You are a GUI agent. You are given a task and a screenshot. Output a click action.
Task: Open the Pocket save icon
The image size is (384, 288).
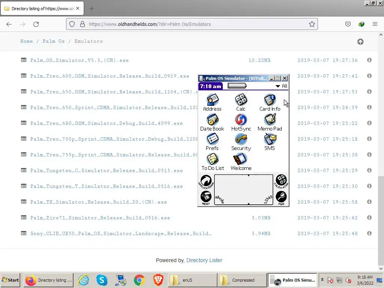[348, 24]
